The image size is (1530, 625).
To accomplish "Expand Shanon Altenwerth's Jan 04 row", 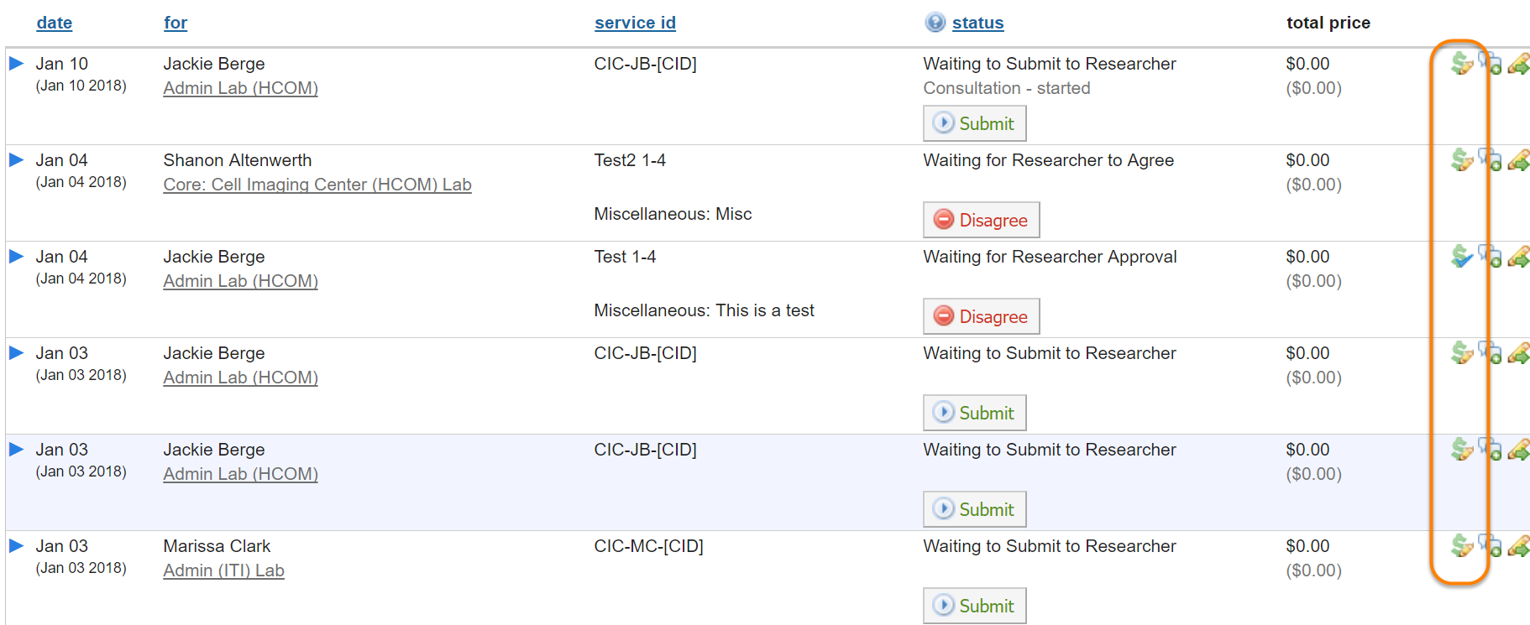I will tap(16, 160).
